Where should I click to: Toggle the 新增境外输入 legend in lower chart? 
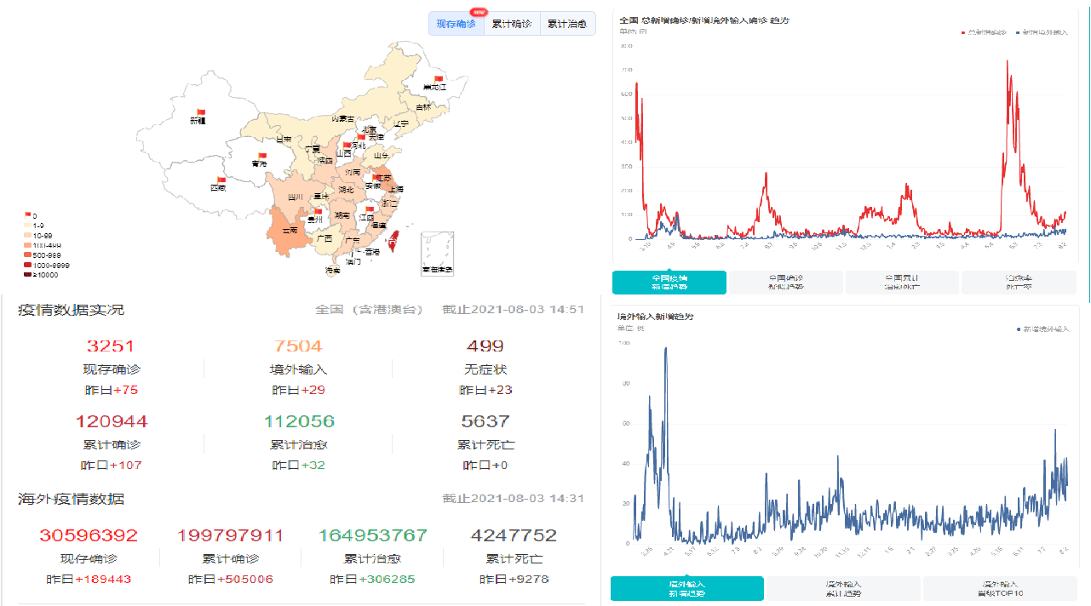1043,329
